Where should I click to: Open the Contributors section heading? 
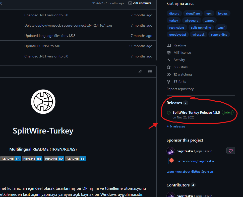click(178, 185)
